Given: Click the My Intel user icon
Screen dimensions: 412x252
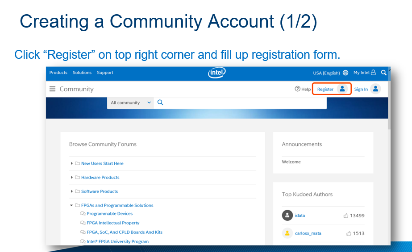Looking at the screenshot, I should 373,73.
